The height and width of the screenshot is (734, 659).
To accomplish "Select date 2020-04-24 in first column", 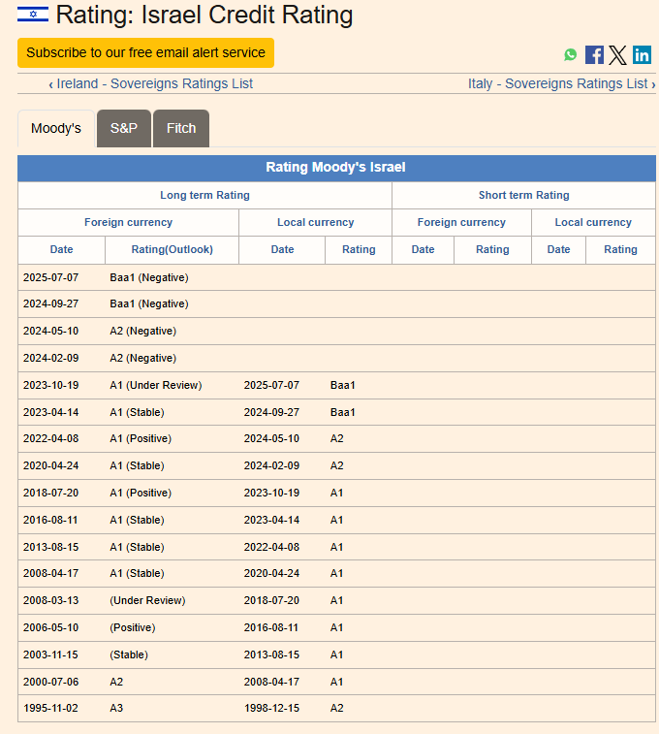I will coord(51,465).
